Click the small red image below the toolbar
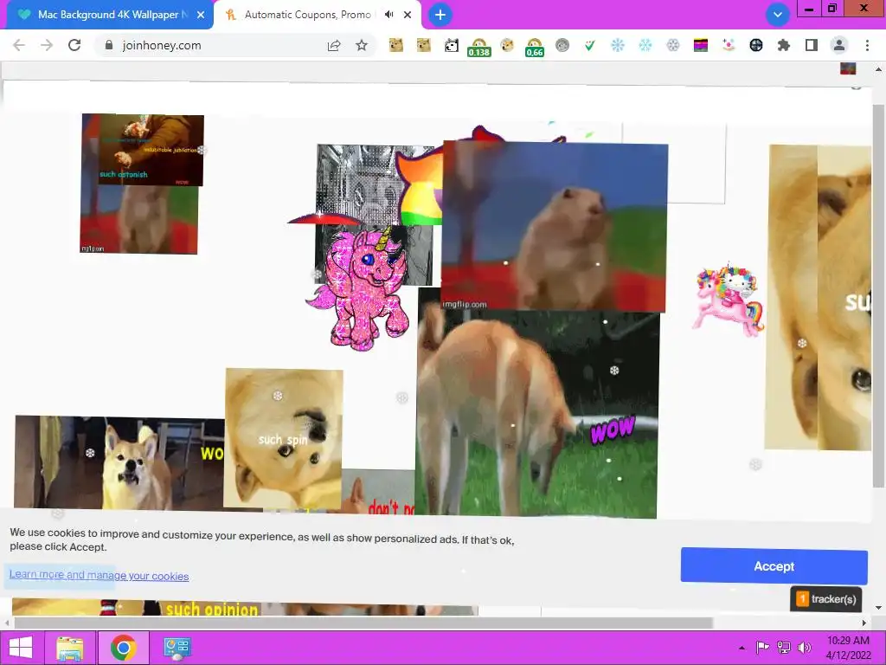Image resolution: width=886 pixels, height=665 pixels. tap(848, 68)
